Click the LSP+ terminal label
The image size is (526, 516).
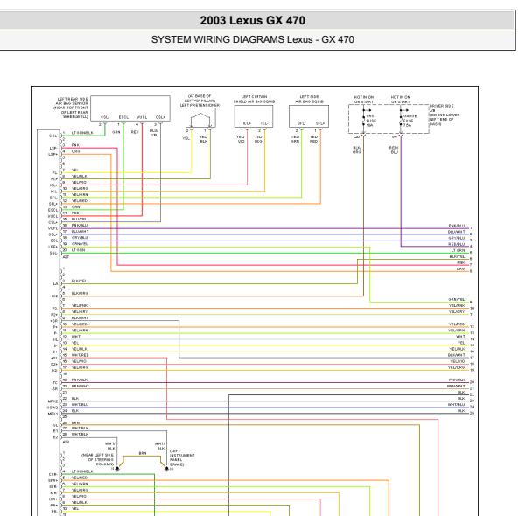(x=53, y=154)
